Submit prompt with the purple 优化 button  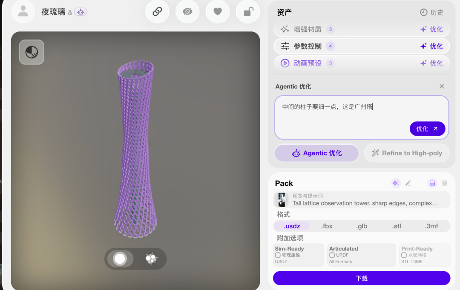click(427, 129)
